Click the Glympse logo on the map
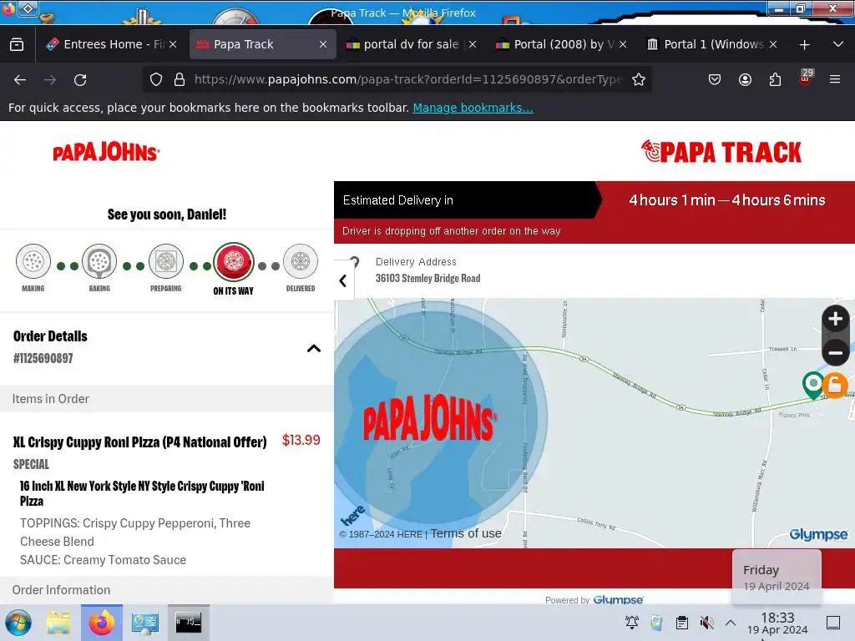Screen dimensions: 855x641 click(818, 534)
